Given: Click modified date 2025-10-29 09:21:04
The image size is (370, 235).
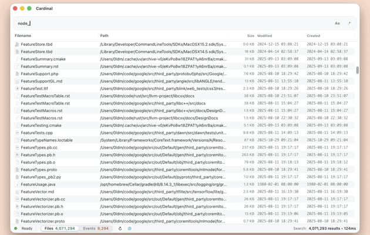Looking at the screenshot, I should pyautogui.click(x=278, y=140).
